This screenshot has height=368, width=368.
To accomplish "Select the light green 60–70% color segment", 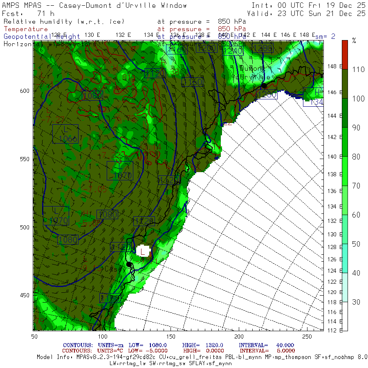I will click(345, 200).
